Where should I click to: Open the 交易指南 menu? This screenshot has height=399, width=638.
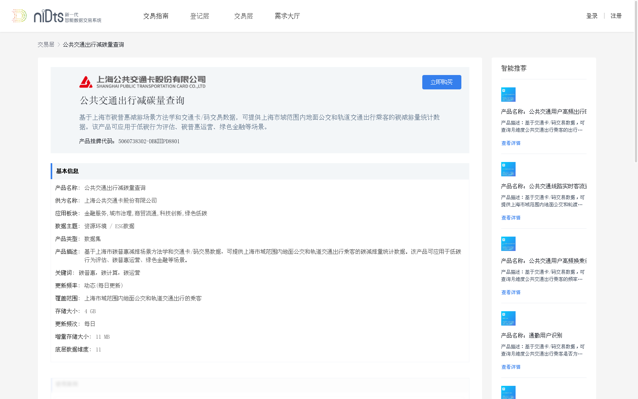156,16
